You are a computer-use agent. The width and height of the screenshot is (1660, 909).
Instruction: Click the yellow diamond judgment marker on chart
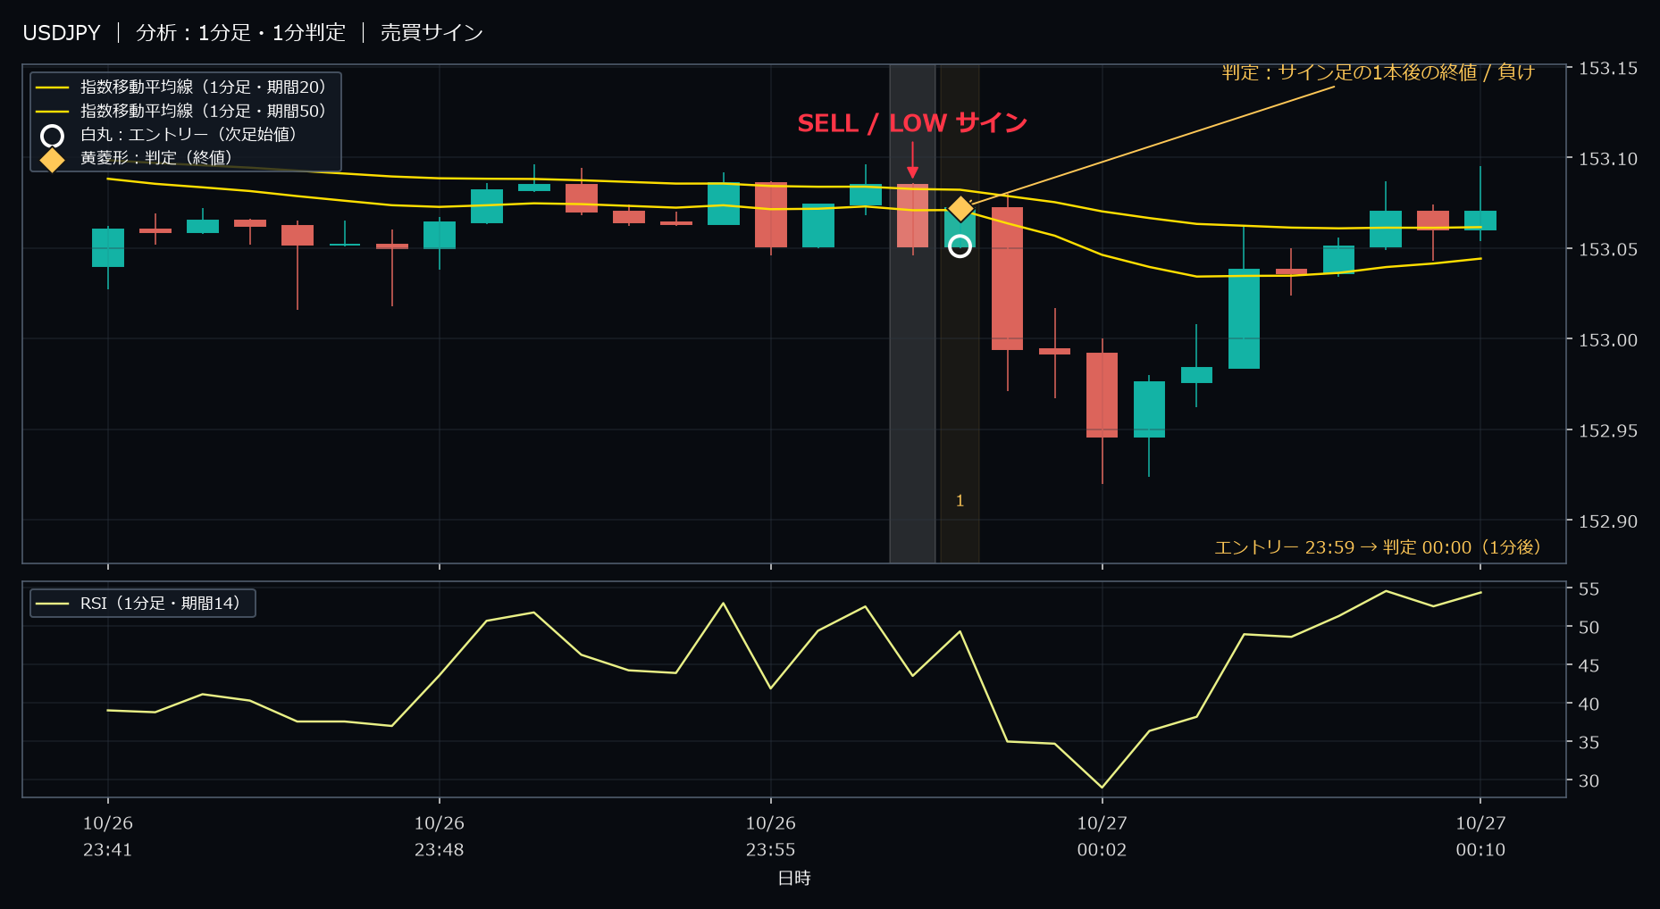(960, 209)
